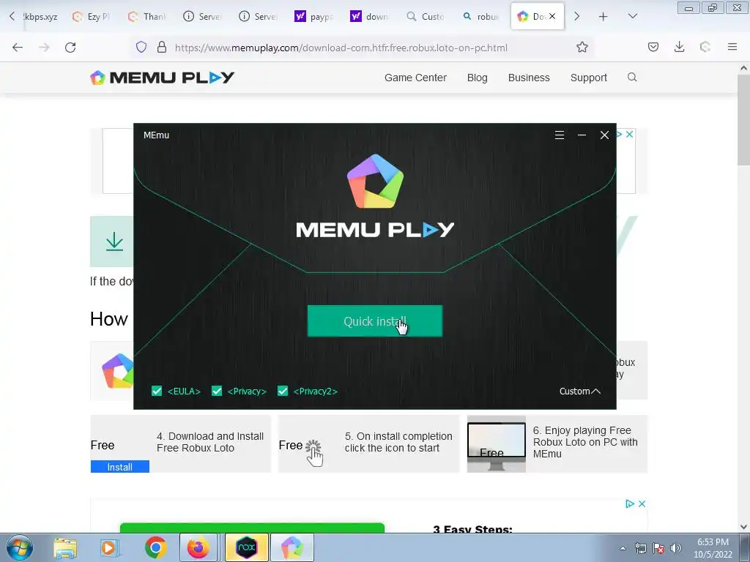Click the volume speaker tray icon
The width and height of the screenshot is (750, 562).
(x=676, y=548)
